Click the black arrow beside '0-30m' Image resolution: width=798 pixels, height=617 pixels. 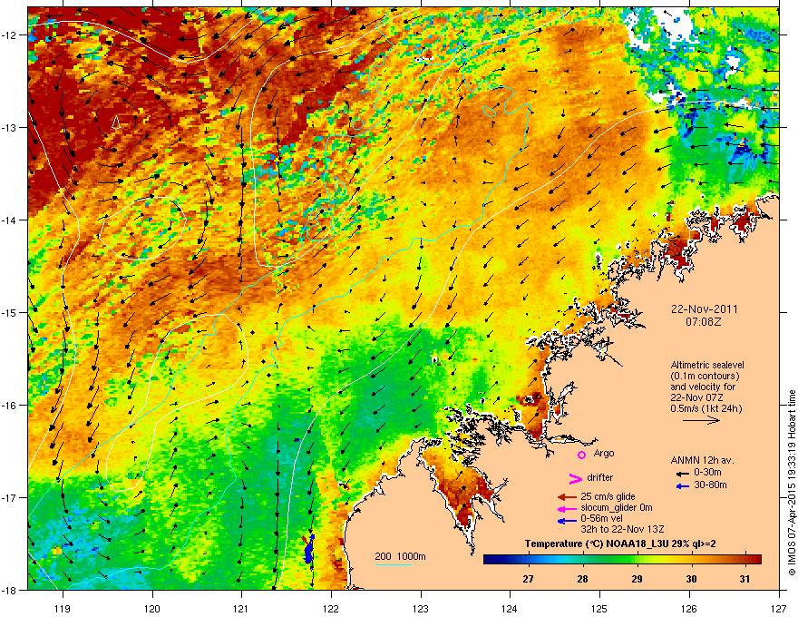(684, 474)
